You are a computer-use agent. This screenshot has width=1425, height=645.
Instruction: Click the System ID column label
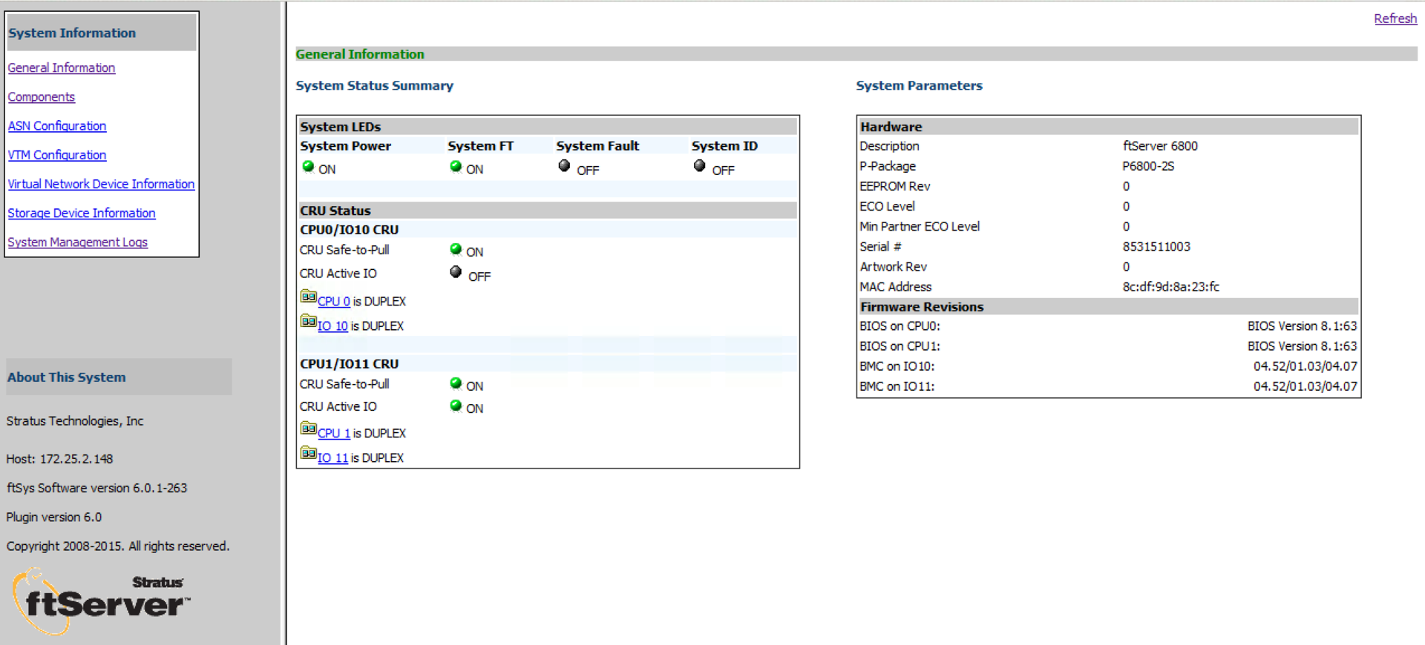tap(724, 146)
